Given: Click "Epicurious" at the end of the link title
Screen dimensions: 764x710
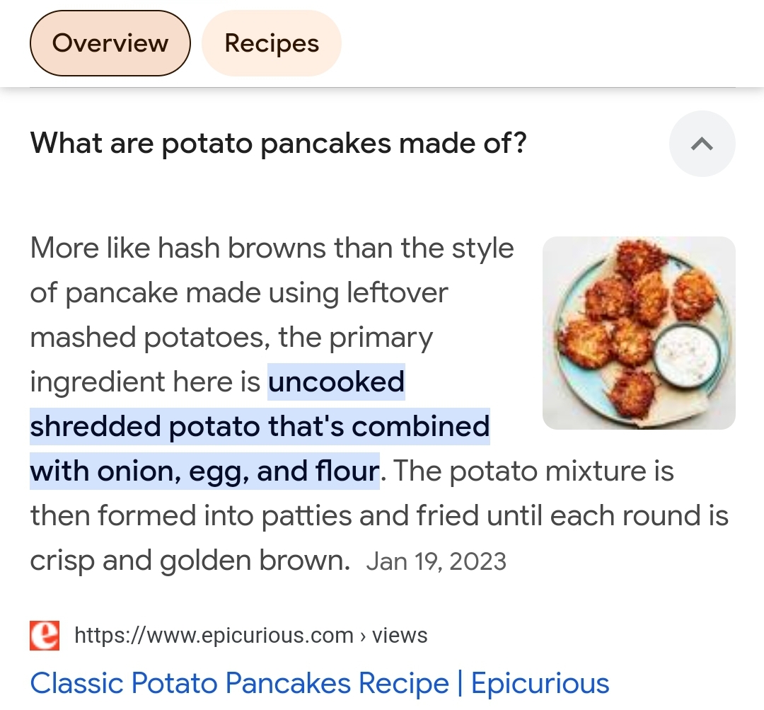Looking at the screenshot, I should coord(540,683).
